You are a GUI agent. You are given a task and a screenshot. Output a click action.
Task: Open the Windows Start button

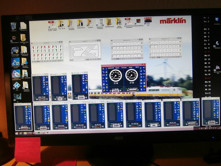point(16,133)
